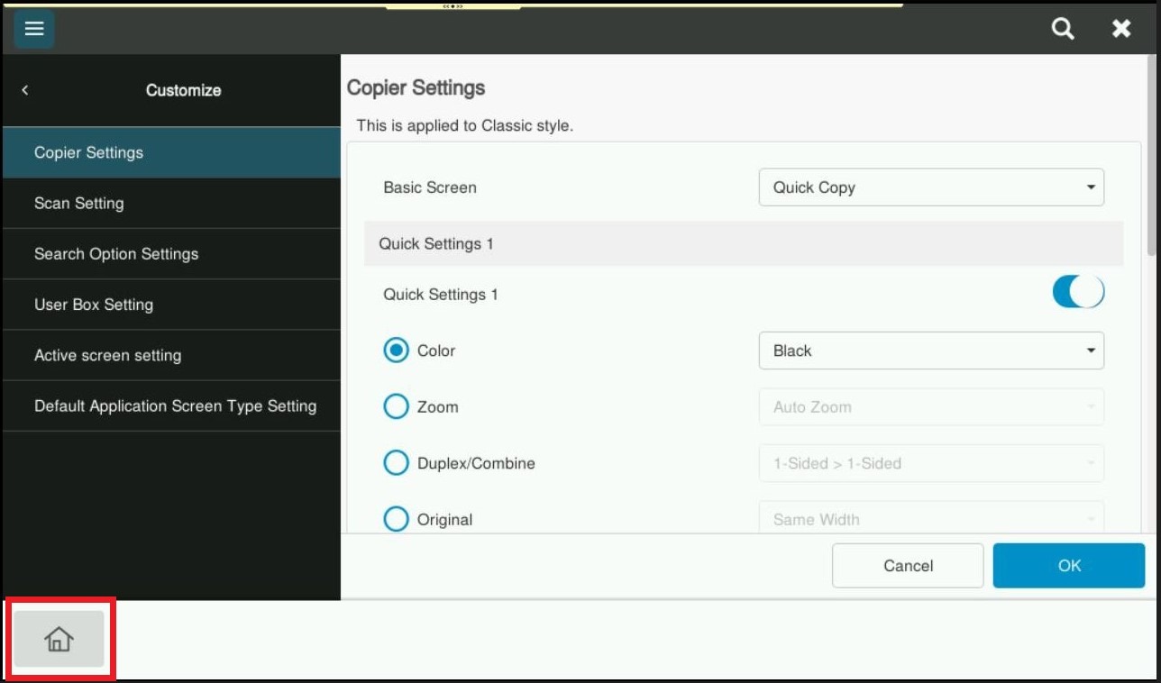Select the Color radio button
The image size is (1161, 683).
pyautogui.click(x=396, y=351)
